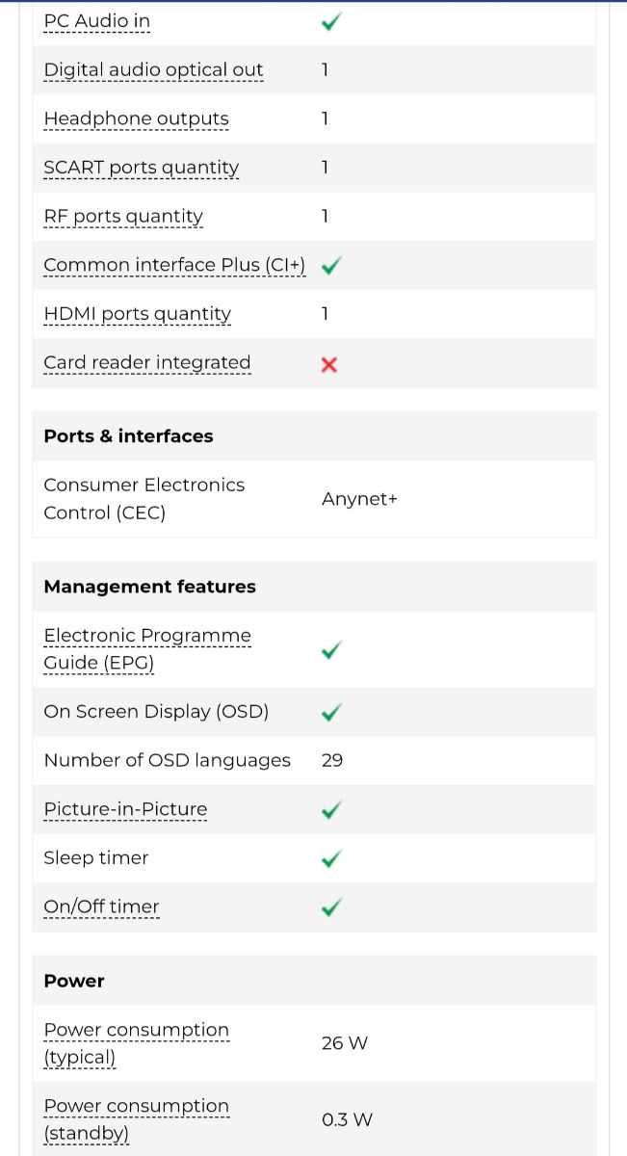Click the On/Off timer checkmark icon
Viewport: 627px width, 1156px height.
pos(330,907)
